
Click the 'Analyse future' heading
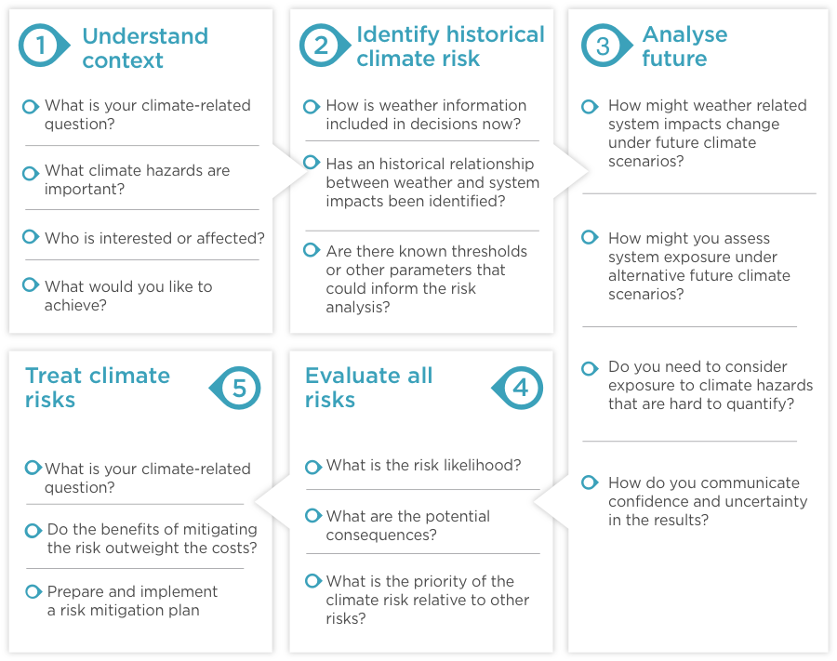(x=684, y=46)
